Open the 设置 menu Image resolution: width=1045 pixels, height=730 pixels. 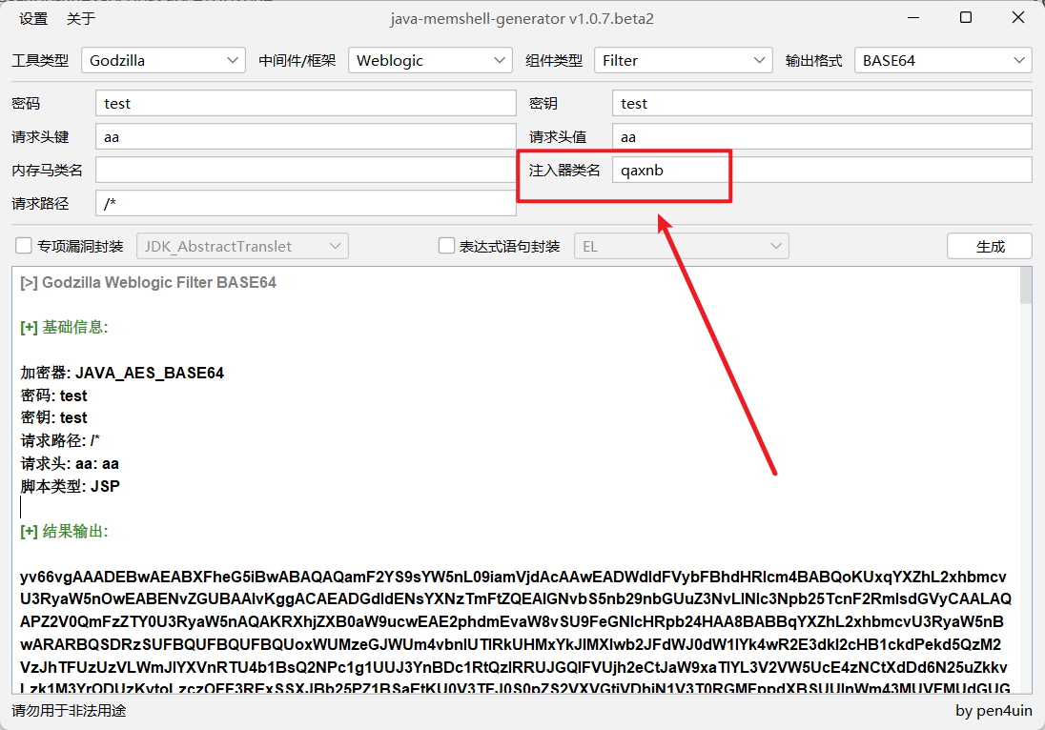click(33, 19)
